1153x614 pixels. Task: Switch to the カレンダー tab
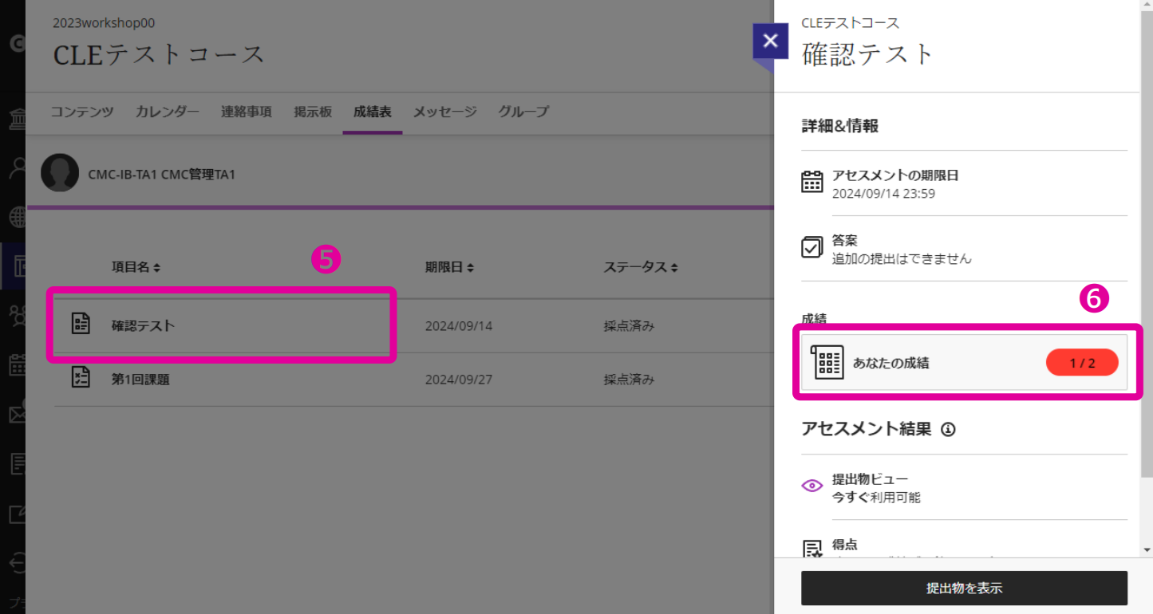point(168,112)
